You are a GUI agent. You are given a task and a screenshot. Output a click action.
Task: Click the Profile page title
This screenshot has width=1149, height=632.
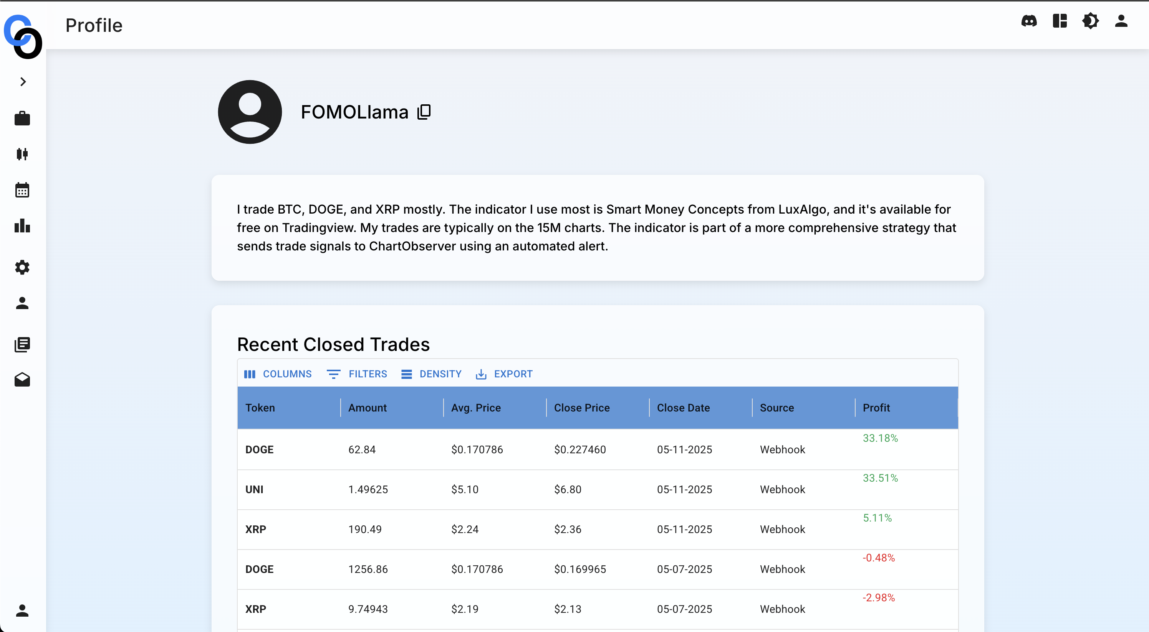coord(94,25)
